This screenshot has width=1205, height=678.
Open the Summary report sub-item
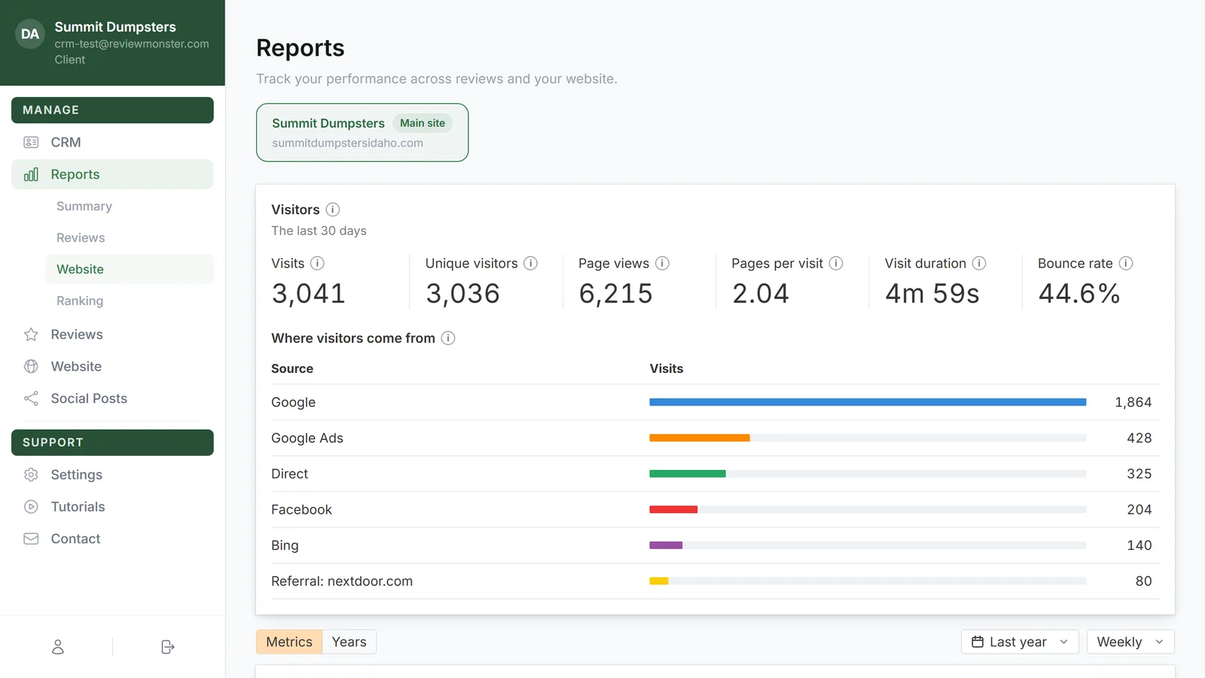[84, 206]
